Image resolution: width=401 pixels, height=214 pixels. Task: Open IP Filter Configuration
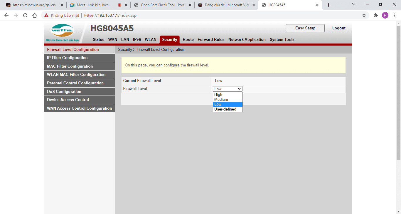pyautogui.click(x=79, y=58)
